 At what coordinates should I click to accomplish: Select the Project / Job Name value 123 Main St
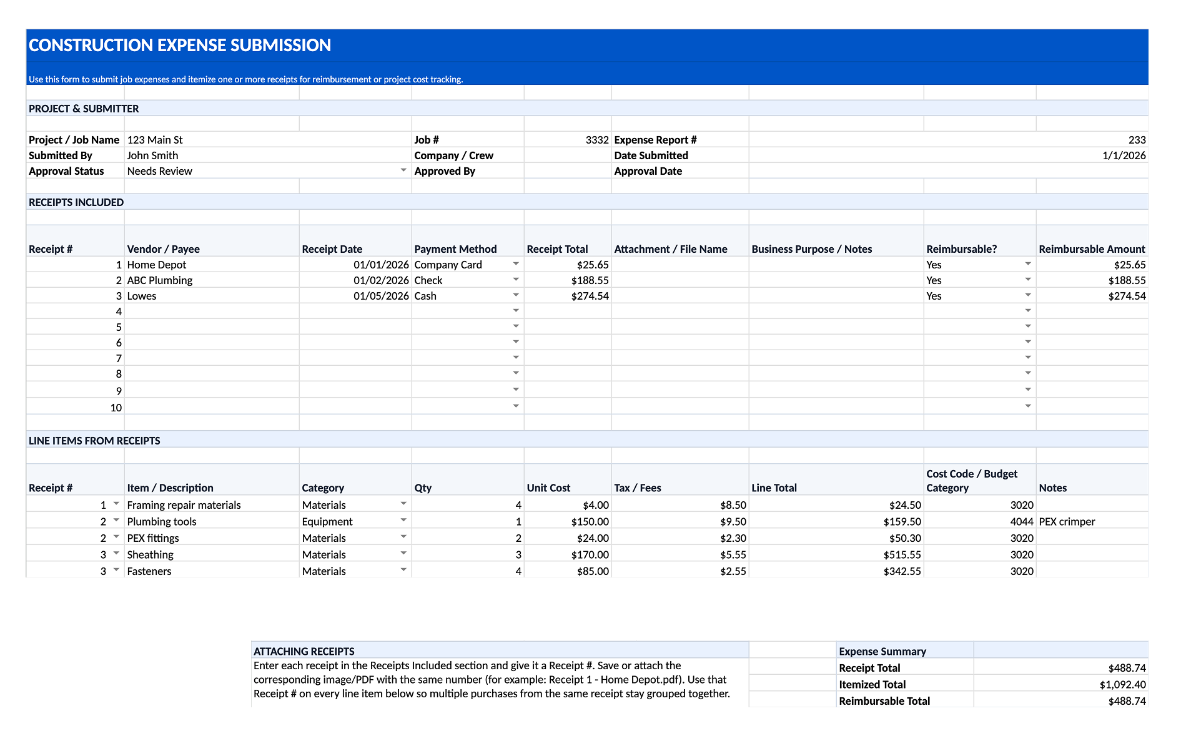coord(268,140)
